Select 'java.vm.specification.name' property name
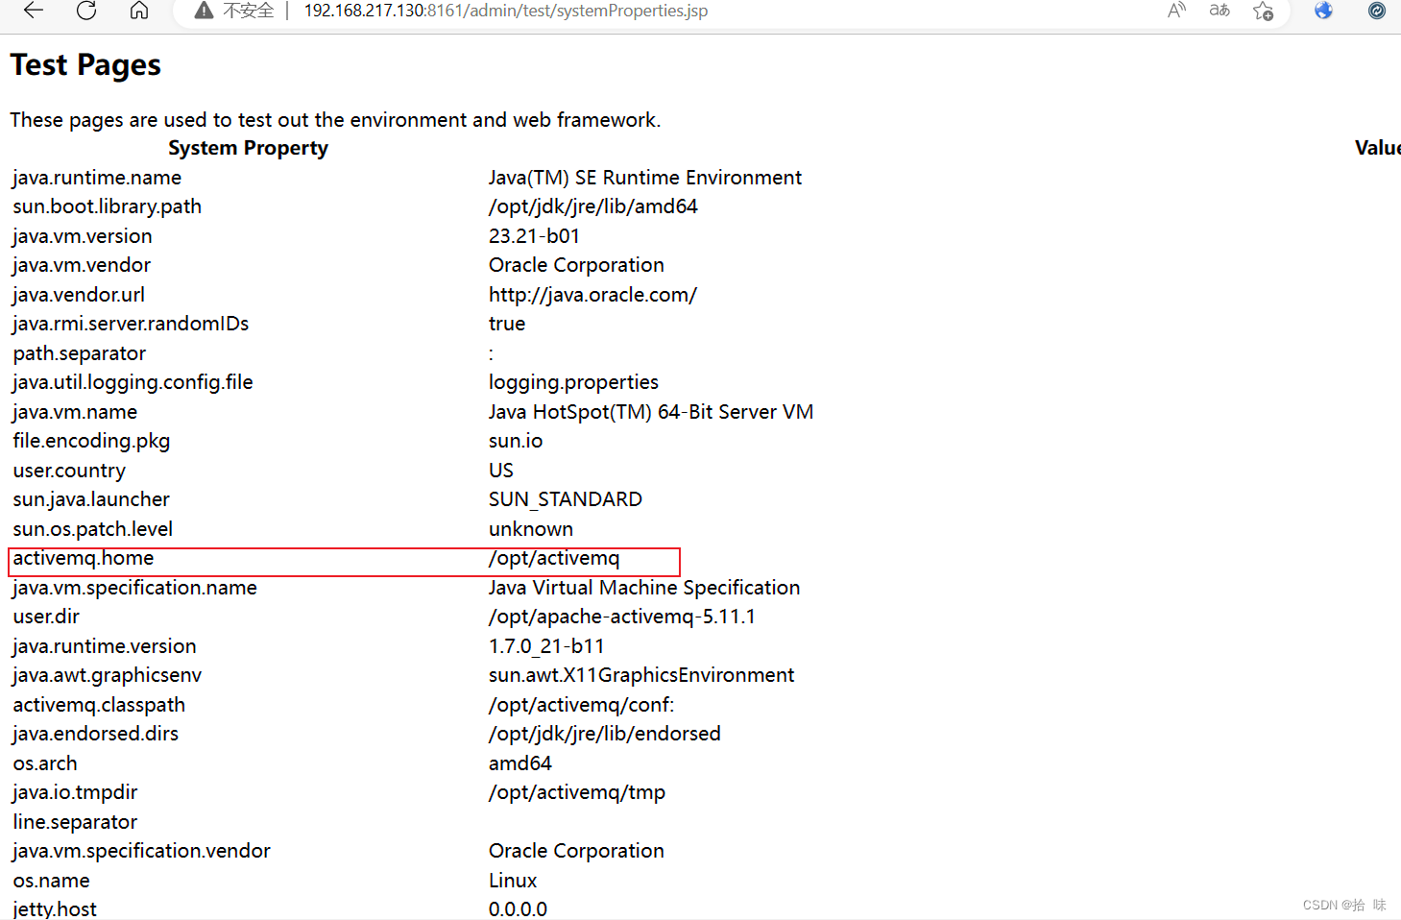 (x=134, y=588)
